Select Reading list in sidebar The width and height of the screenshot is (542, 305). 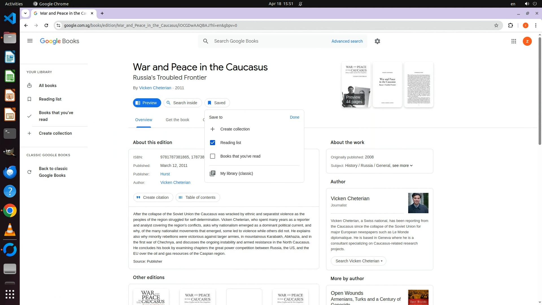click(50, 99)
